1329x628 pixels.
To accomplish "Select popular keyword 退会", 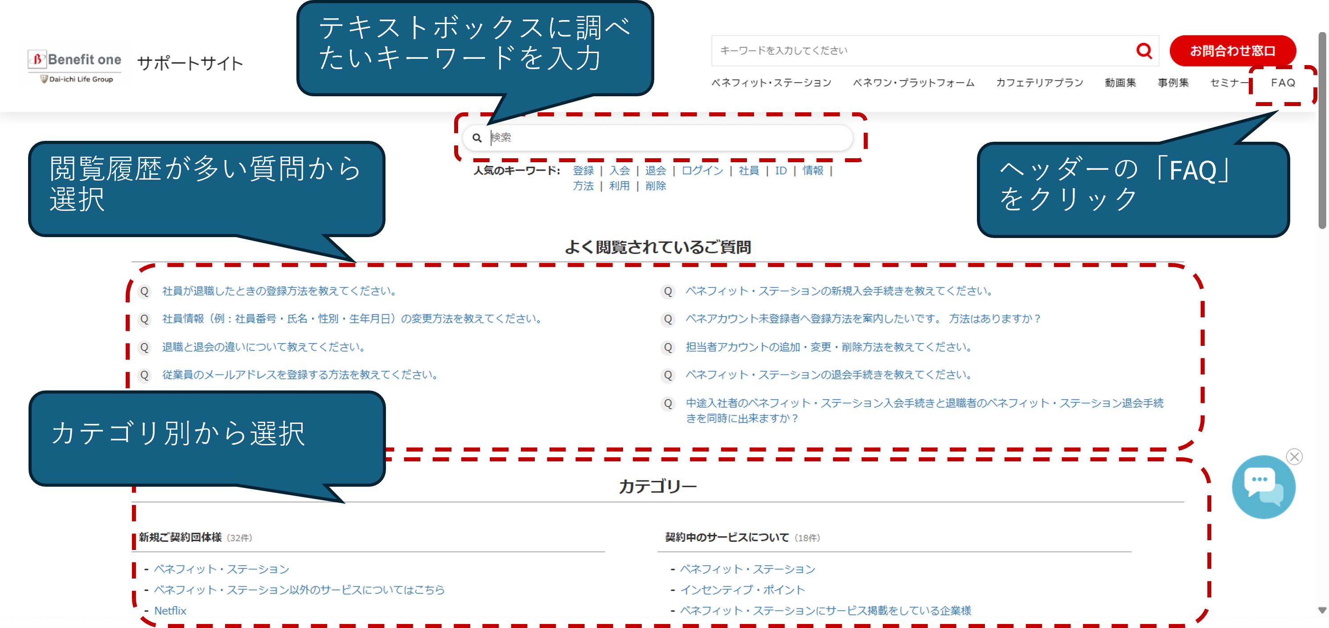I will [655, 170].
